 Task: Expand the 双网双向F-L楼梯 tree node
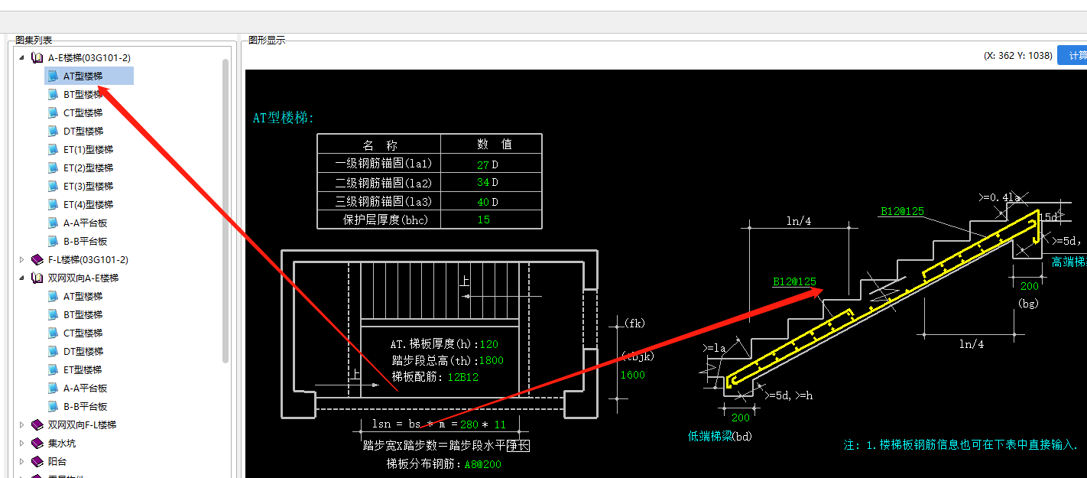(x=21, y=424)
